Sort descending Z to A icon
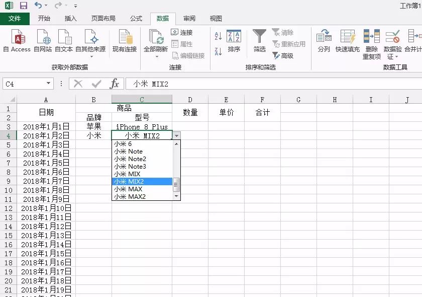 (218, 51)
